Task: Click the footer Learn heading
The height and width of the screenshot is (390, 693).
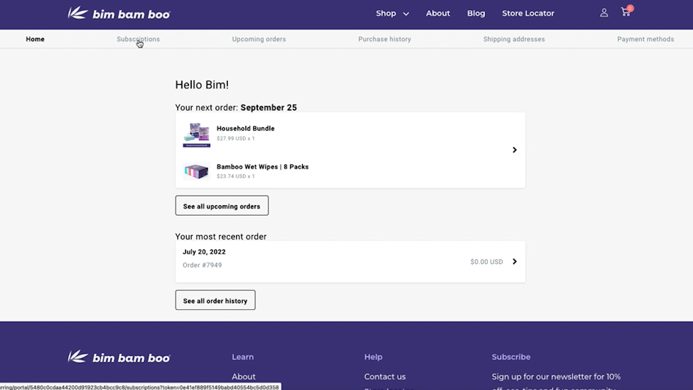Action: (x=243, y=357)
